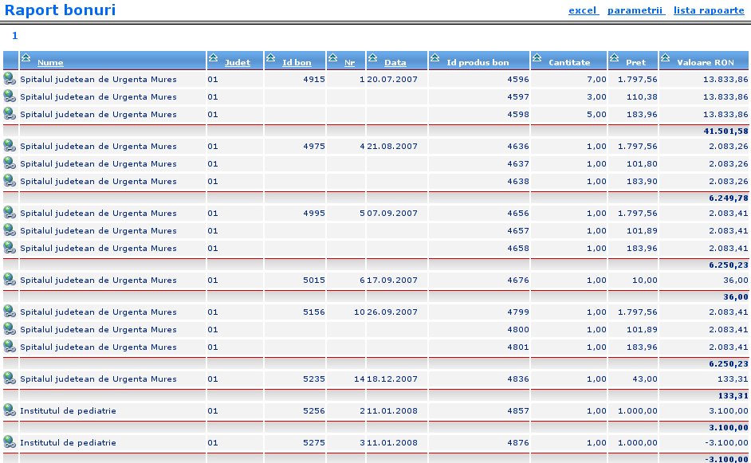Viewport: 751px width, 463px height.
Task: Open globe link icon for product 4638 row
Action: (x=10, y=181)
